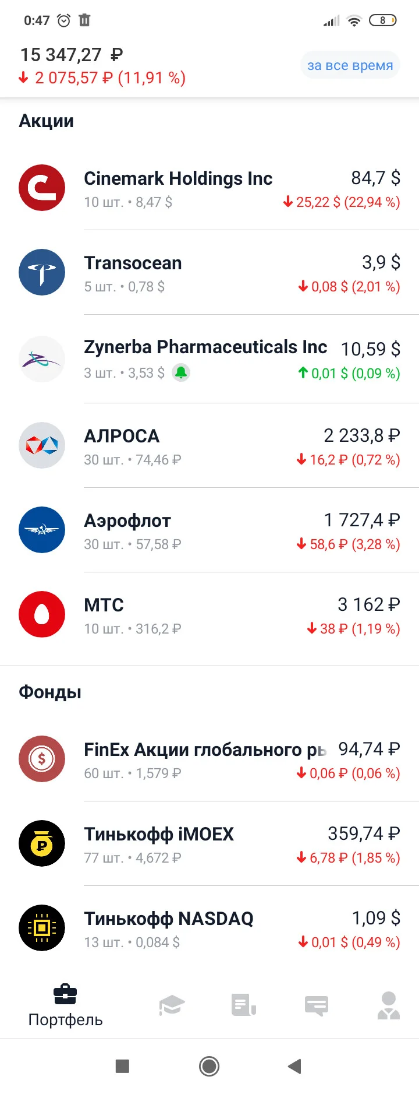Open the МТС red egg logo
The width and height of the screenshot is (419, 1094).
(x=42, y=614)
